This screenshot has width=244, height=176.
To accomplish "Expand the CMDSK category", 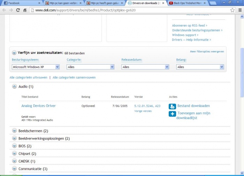I will pyautogui.click(x=14, y=161).
